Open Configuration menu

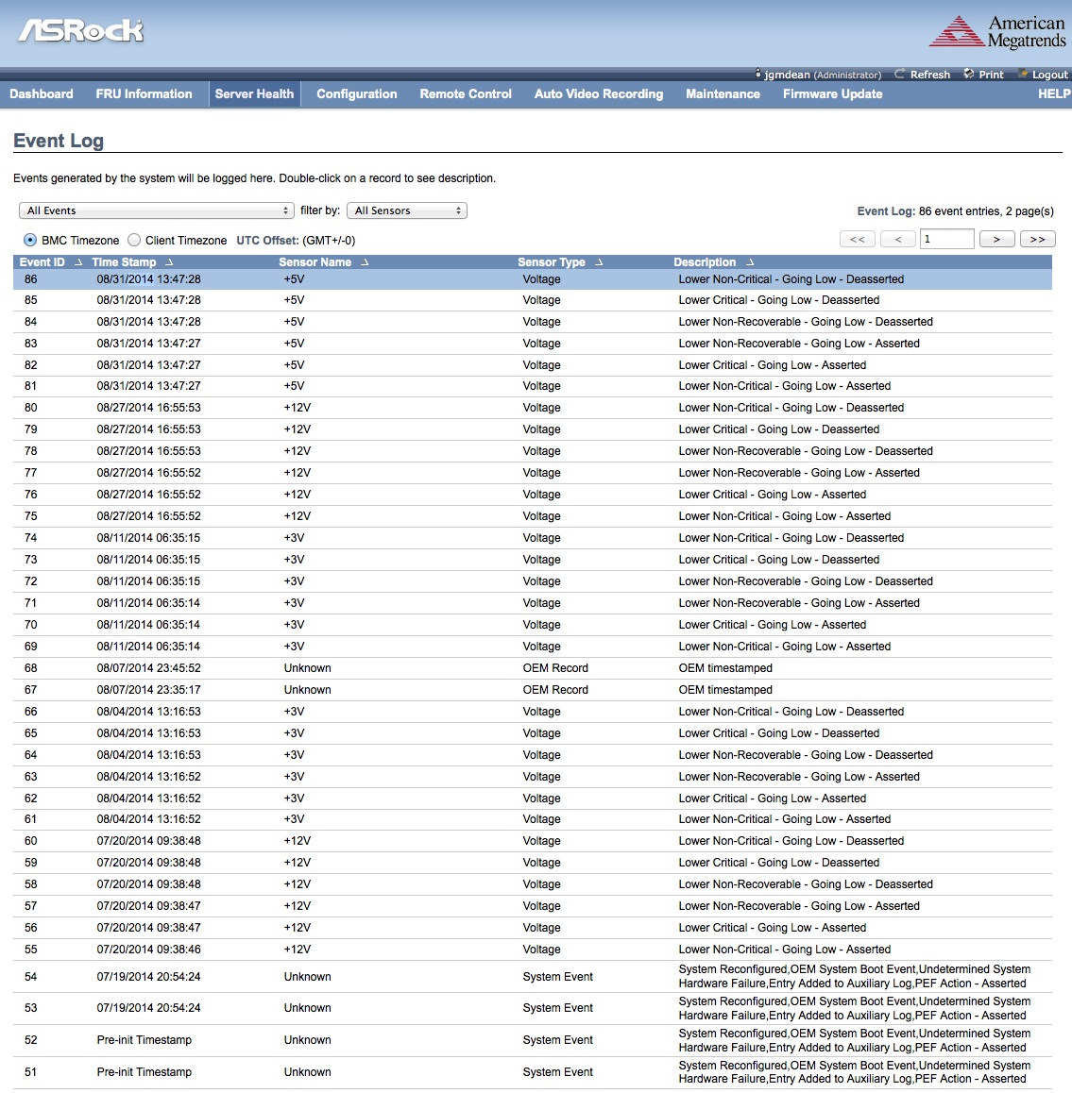356,94
